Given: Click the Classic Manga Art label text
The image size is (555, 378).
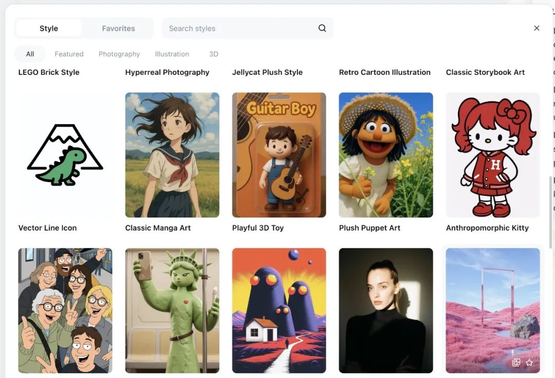Looking at the screenshot, I should coord(158,228).
